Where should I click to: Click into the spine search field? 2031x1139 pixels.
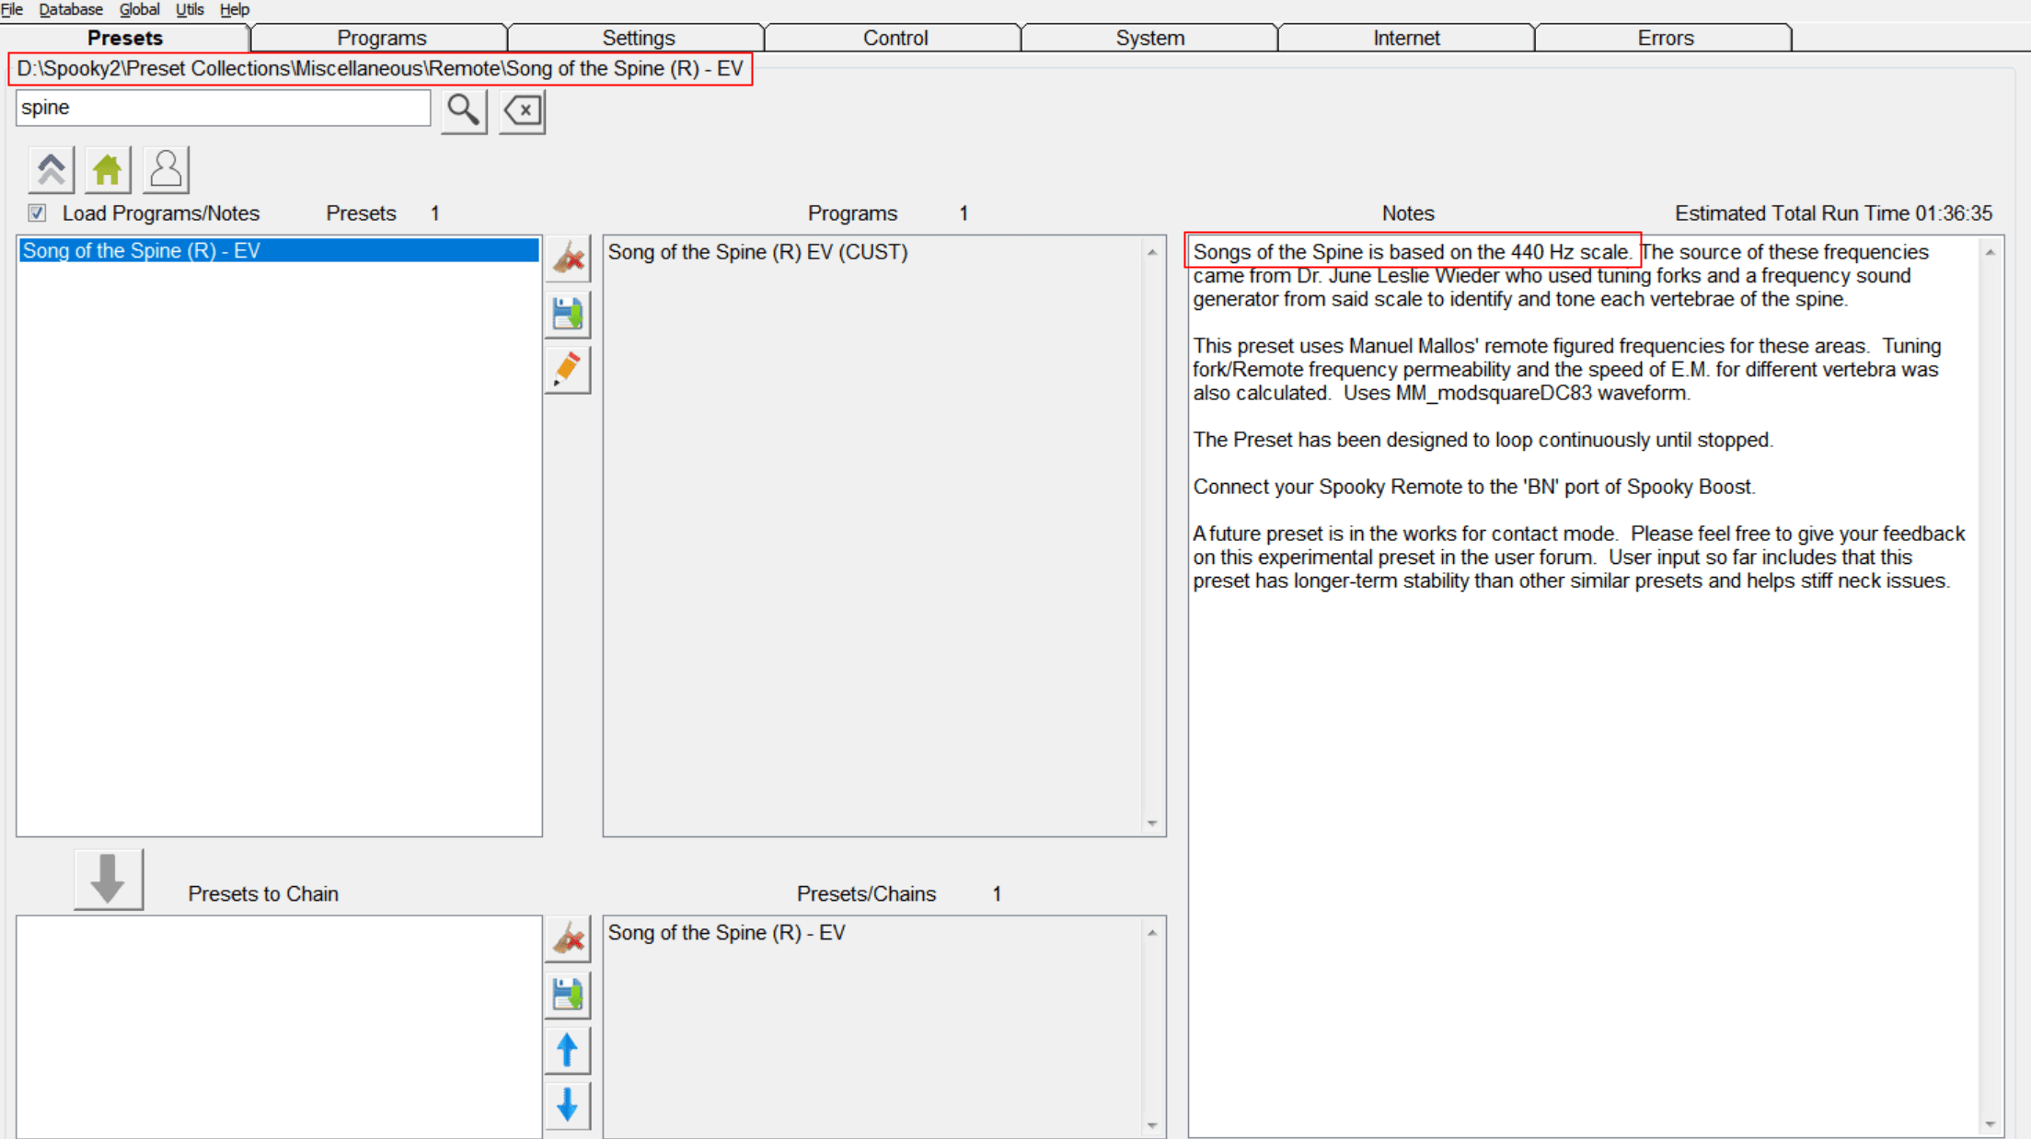[x=224, y=108]
